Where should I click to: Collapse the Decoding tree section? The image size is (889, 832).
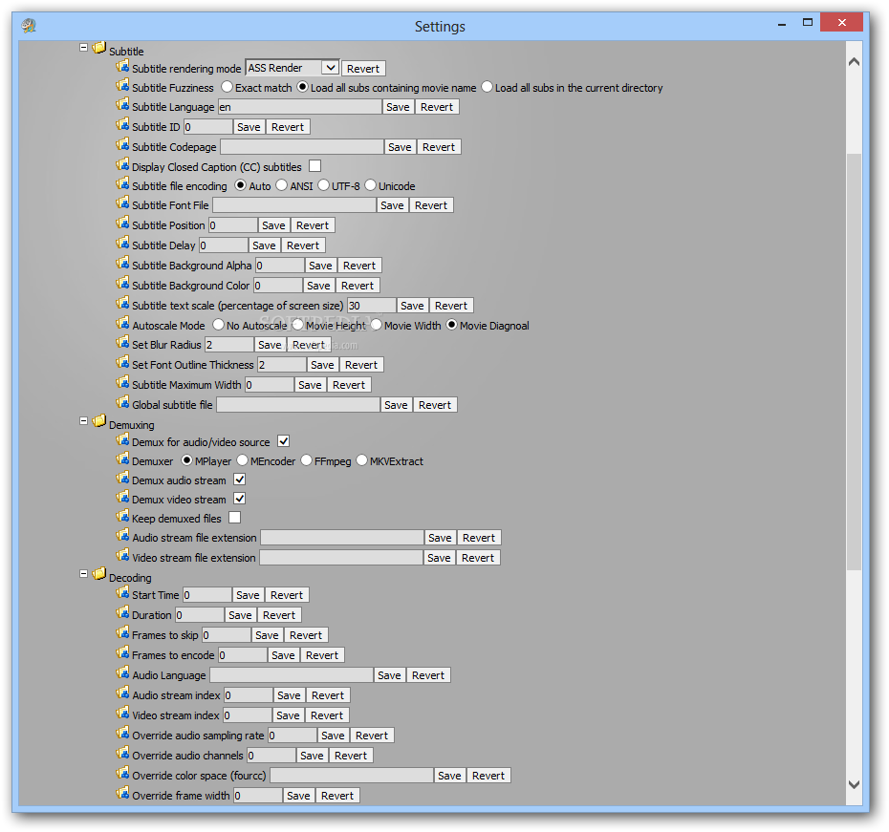tap(83, 574)
